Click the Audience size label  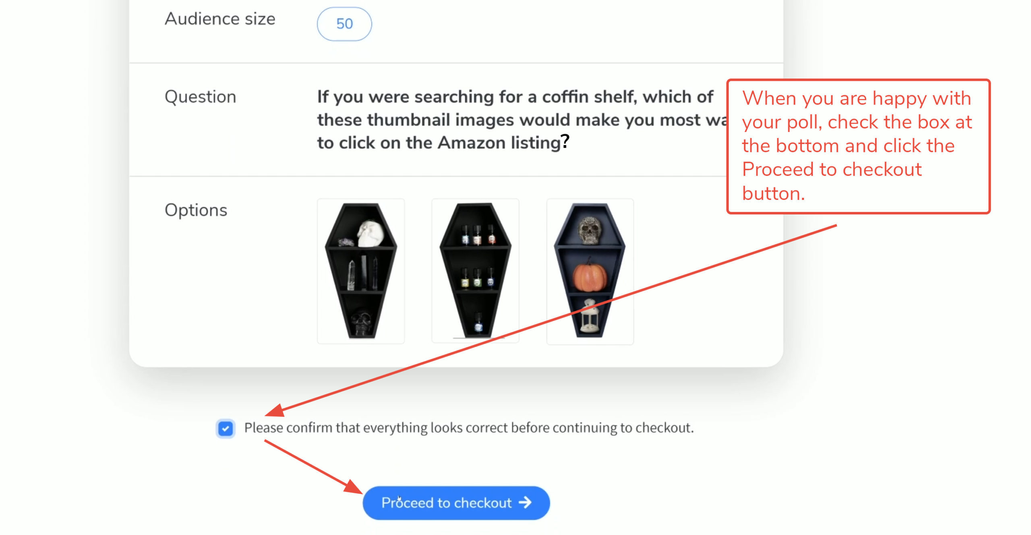pyautogui.click(x=220, y=19)
